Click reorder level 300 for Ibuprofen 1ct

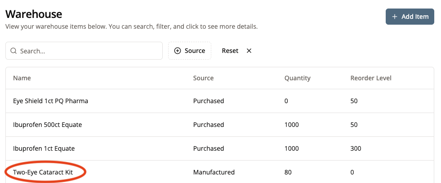click(356, 148)
